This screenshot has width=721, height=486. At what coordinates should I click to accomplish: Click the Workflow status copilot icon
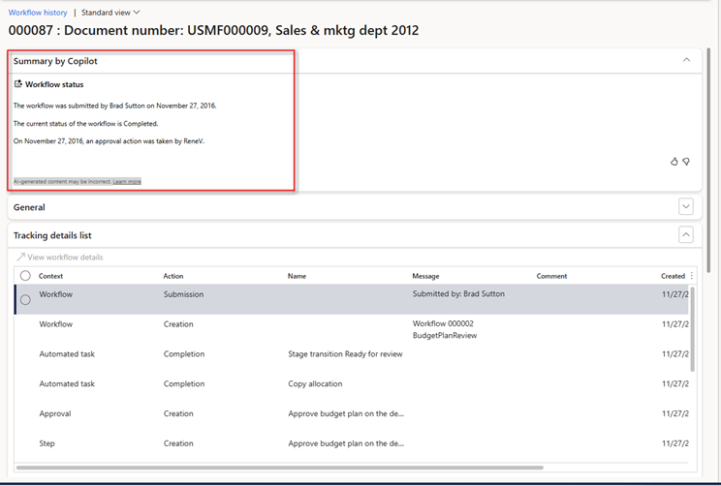[x=18, y=84]
